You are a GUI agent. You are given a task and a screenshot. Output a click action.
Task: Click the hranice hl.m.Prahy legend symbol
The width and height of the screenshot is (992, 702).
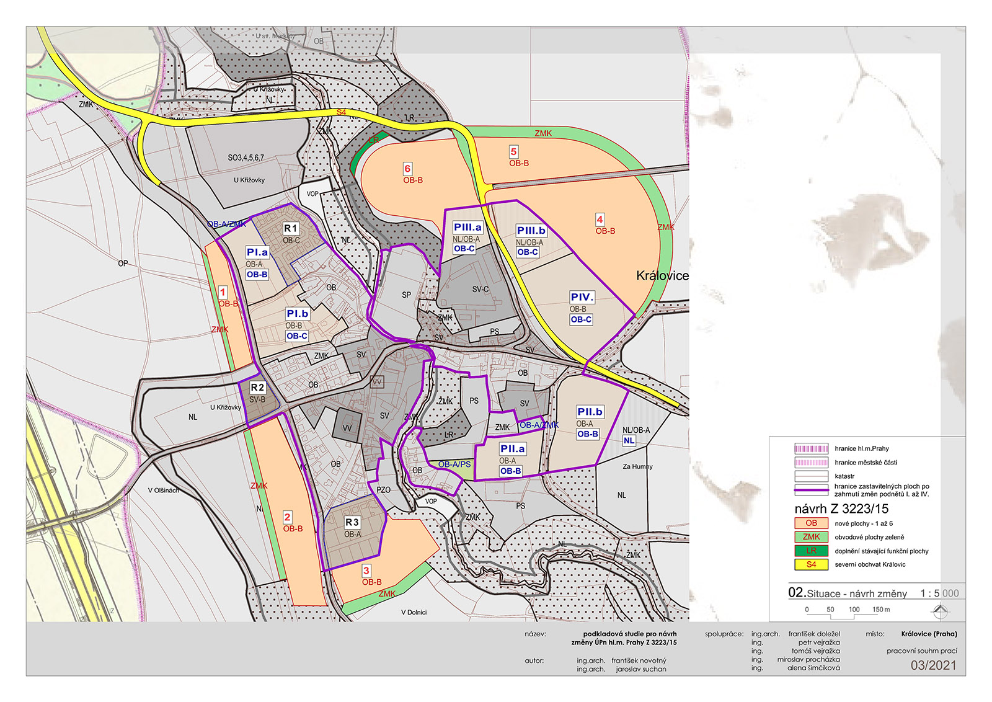(812, 448)
